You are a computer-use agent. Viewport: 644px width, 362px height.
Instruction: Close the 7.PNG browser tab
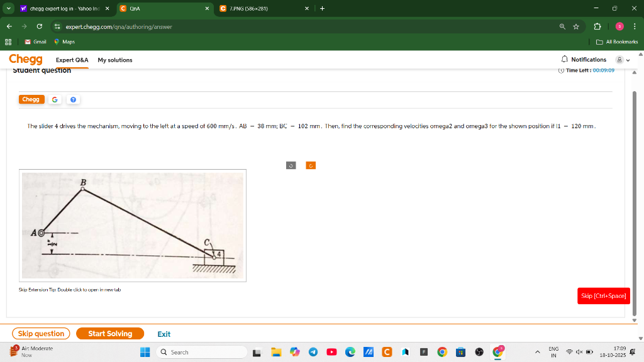click(x=307, y=8)
